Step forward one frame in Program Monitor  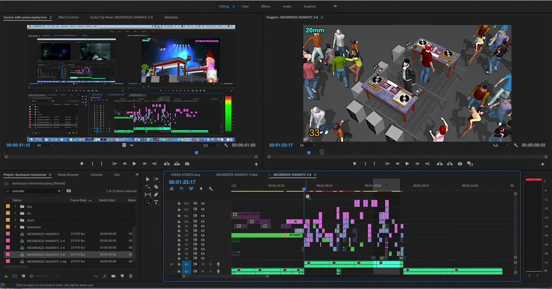point(418,164)
